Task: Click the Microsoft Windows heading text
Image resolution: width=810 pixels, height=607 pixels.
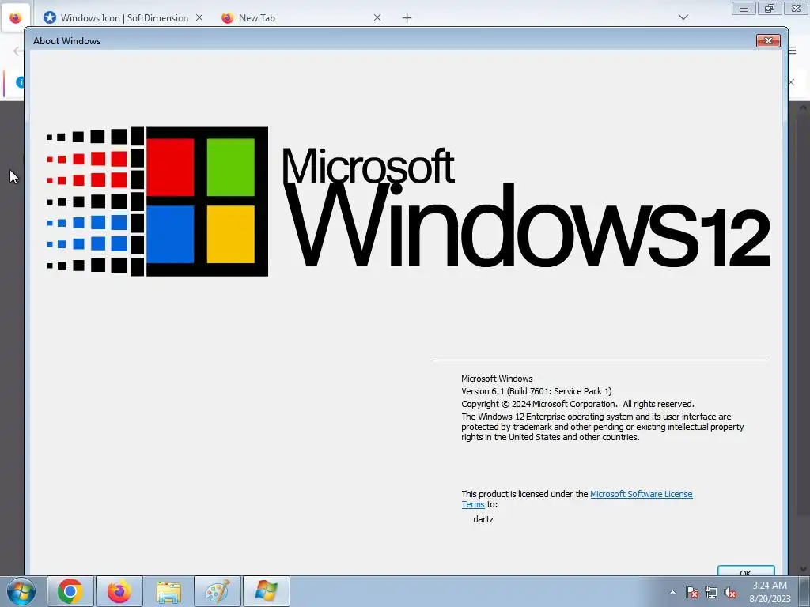Action: pyautogui.click(x=497, y=379)
